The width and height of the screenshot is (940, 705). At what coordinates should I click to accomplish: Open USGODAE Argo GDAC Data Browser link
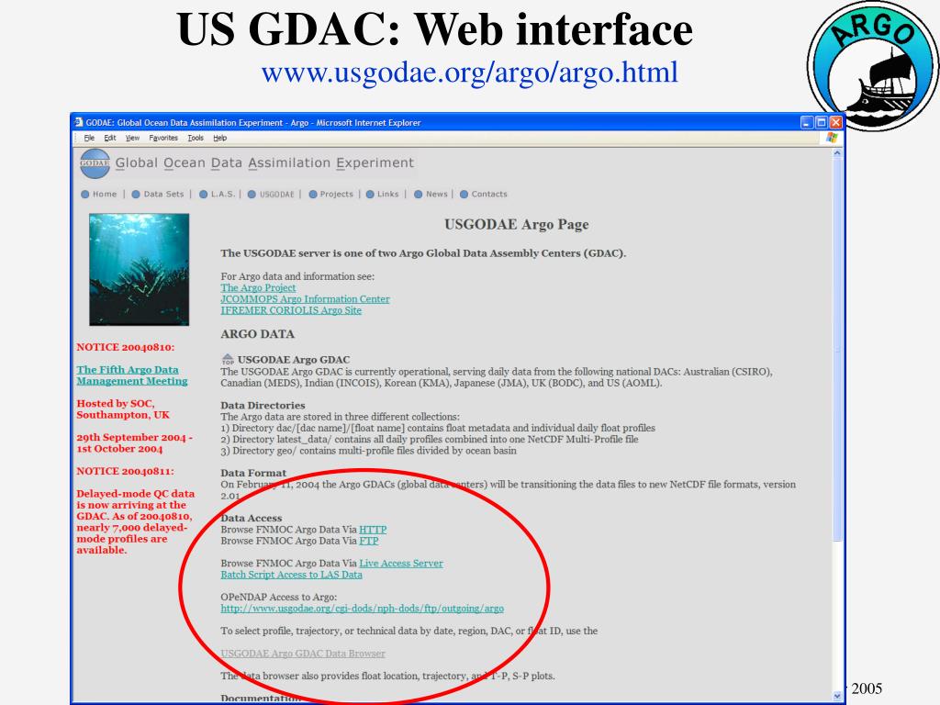[303, 654]
